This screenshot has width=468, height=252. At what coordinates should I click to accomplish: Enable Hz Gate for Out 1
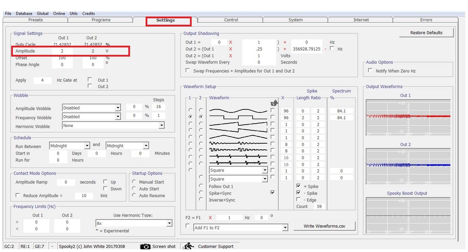click(x=90, y=80)
